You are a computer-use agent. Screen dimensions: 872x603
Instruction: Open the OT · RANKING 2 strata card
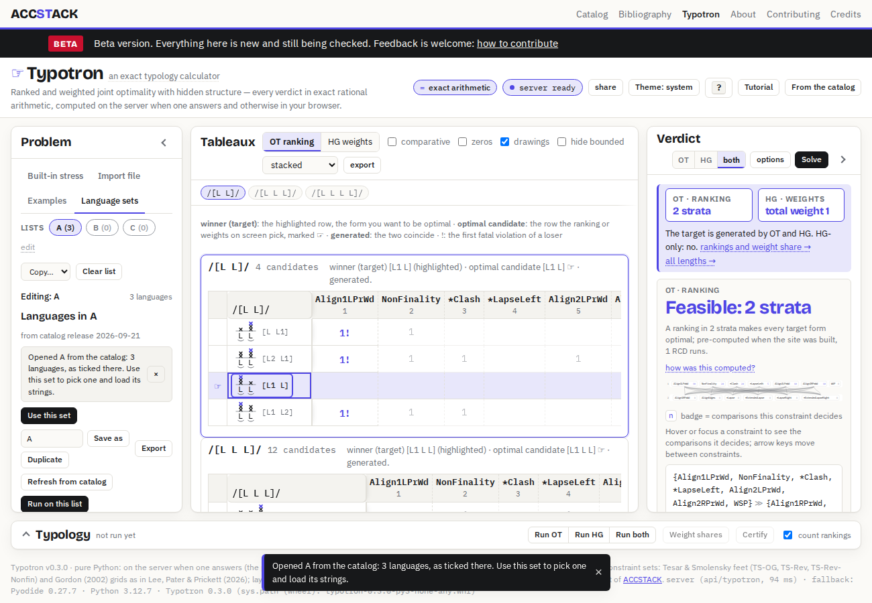(709, 205)
